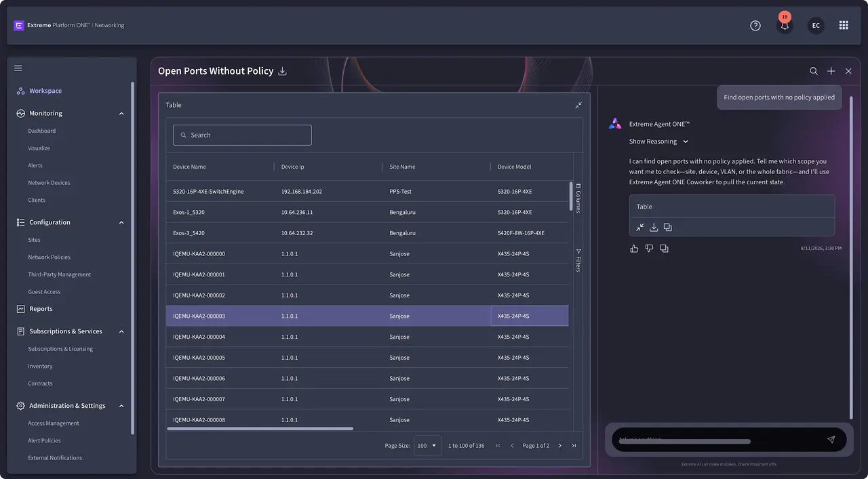Click the Extreme Platform ONE logo
Viewport: 868px width, 479px height.
coord(19,26)
